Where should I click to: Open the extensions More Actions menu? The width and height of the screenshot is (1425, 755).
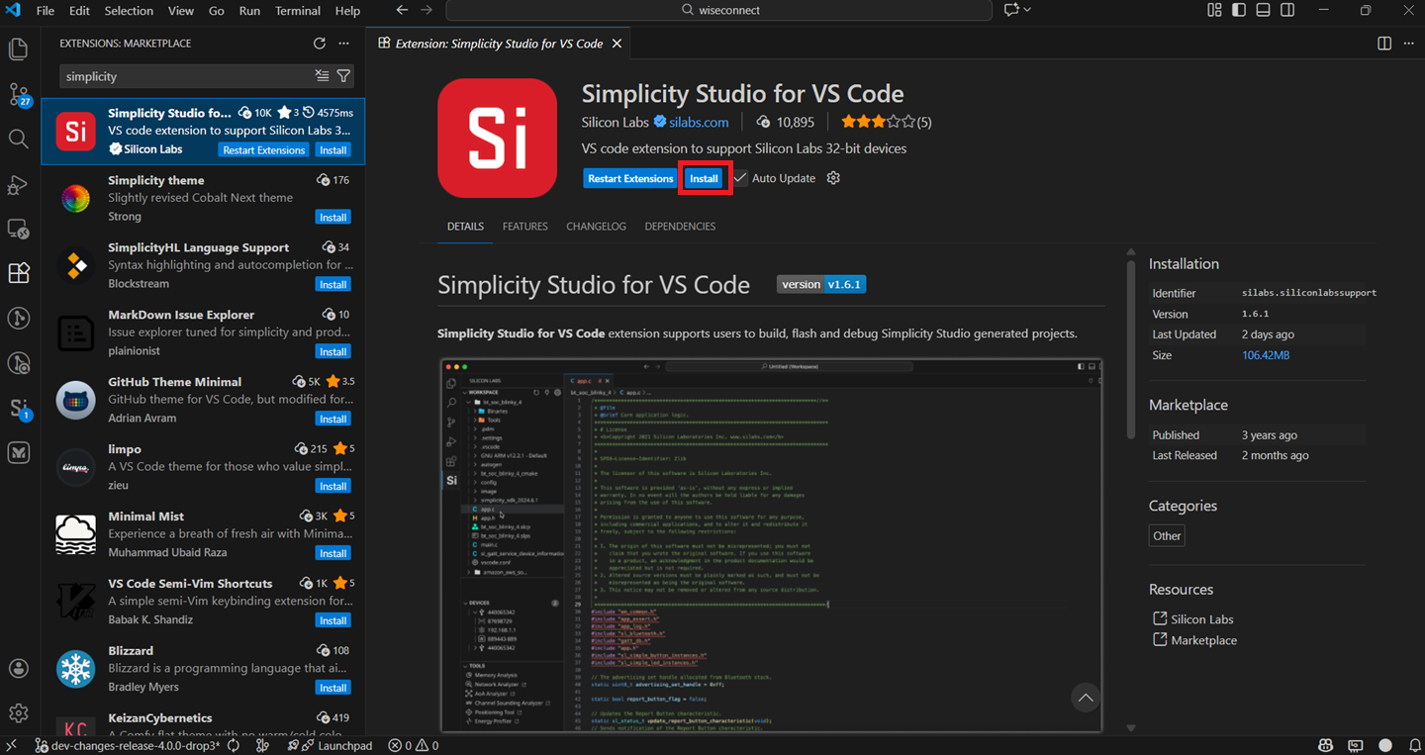point(343,43)
